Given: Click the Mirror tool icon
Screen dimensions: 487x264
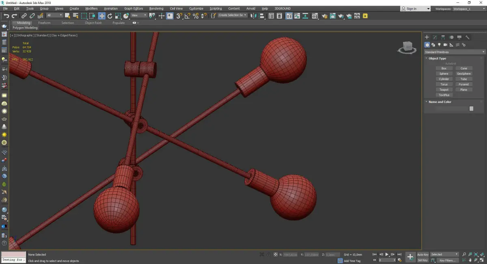Looking at the screenshot, I should pyautogui.click(x=254, y=15).
